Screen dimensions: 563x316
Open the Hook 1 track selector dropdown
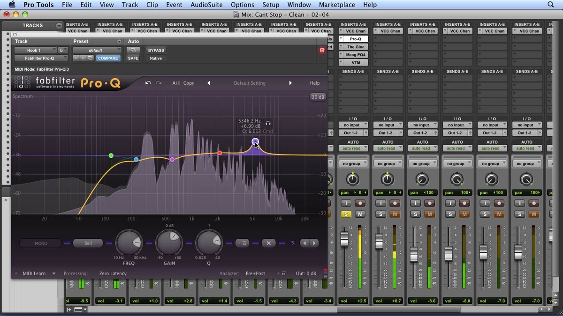pyautogui.click(x=35, y=50)
